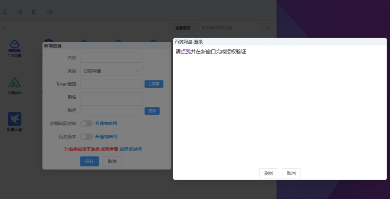Click the breadcrumb path bar chevron

[x=3, y=28]
